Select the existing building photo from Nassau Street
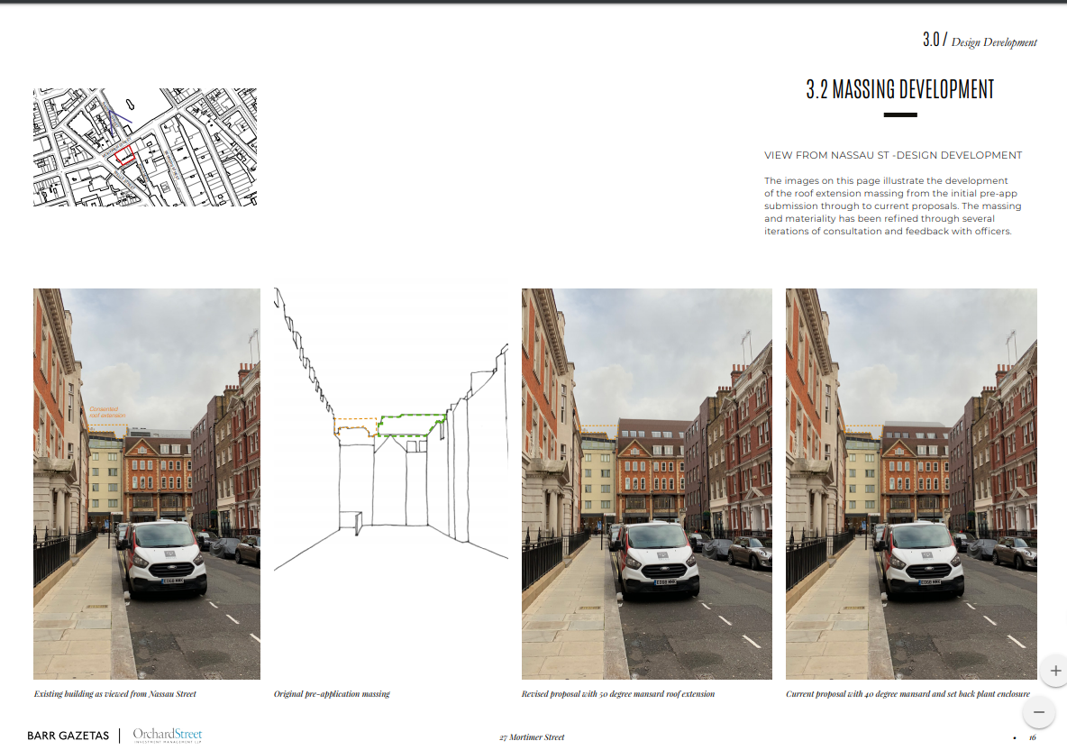The image size is (1067, 750). [x=146, y=483]
